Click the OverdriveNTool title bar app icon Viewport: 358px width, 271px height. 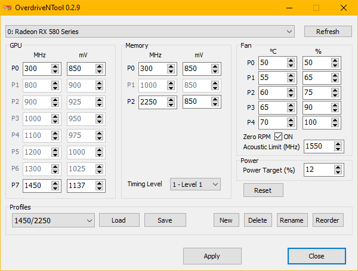click(7, 8)
